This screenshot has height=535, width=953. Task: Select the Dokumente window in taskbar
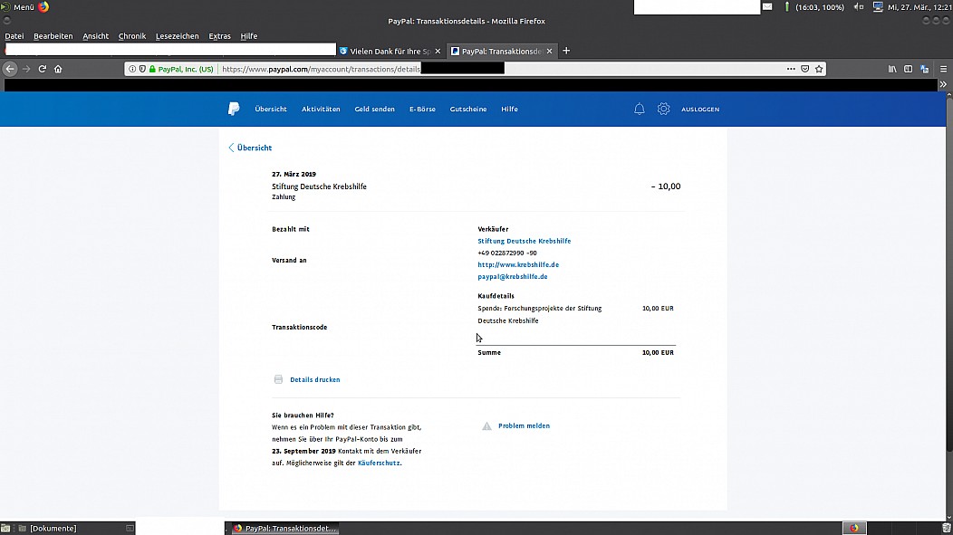click(53, 529)
